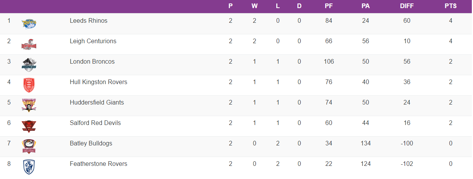Sort by the PTS column header
The image size is (473, 179).
[x=450, y=6]
